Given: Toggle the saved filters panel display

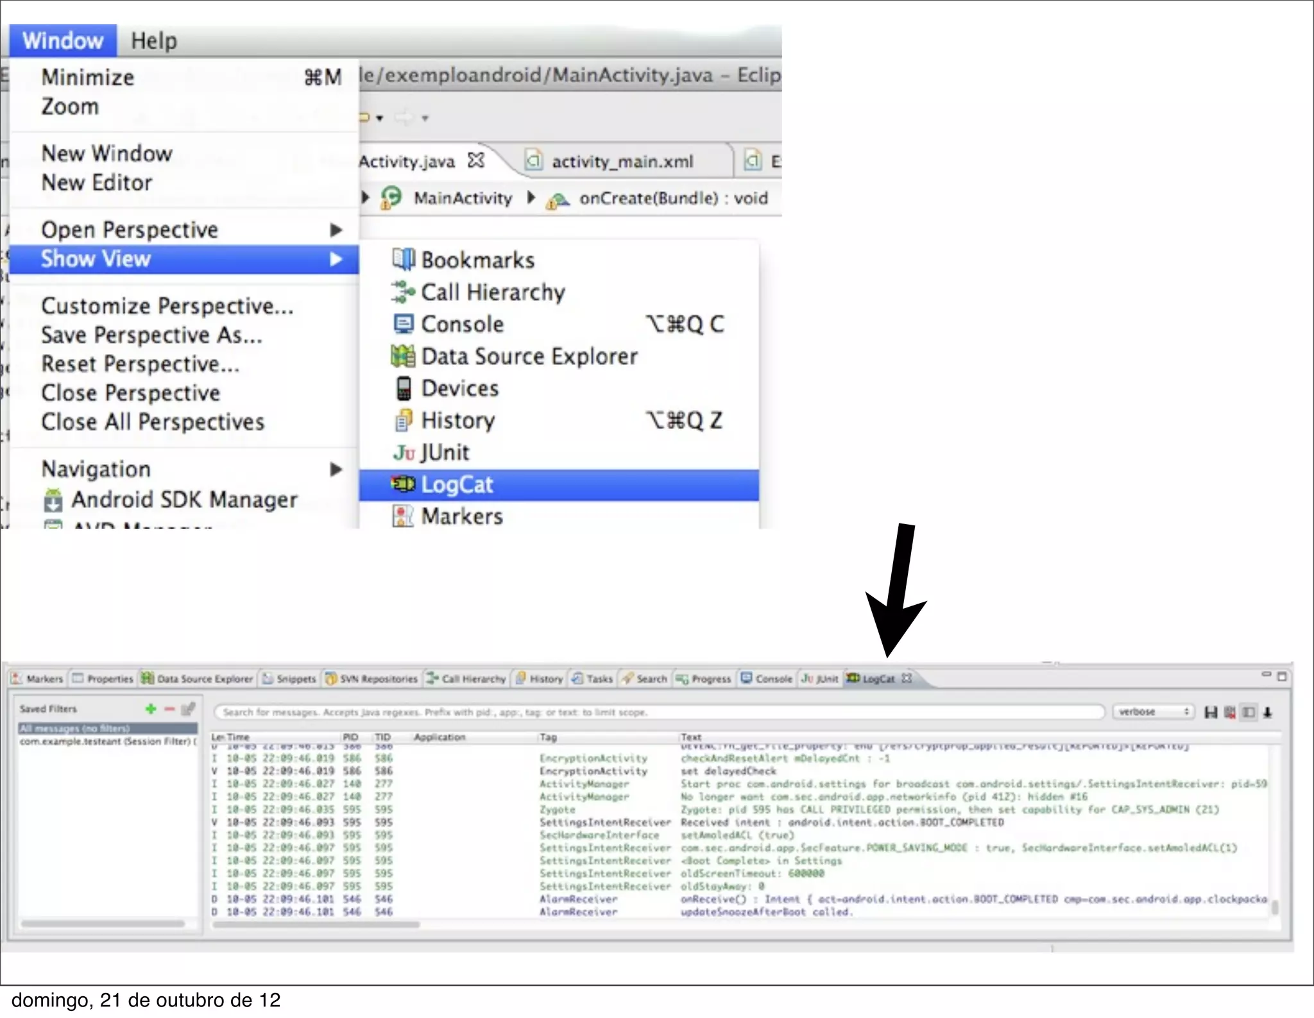Looking at the screenshot, I should click(x=1249, y=712).
